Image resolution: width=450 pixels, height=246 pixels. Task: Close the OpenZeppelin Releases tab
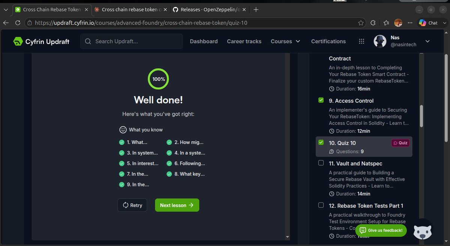(244, 9)
